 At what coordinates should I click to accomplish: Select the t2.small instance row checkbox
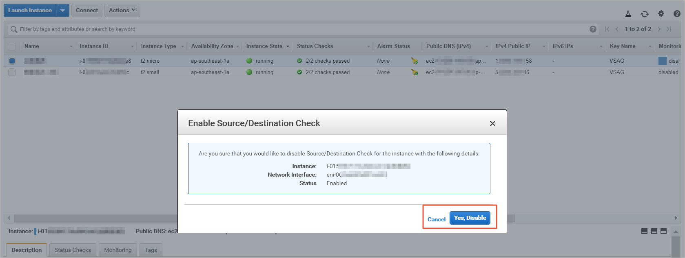click(x=12, y=72)
